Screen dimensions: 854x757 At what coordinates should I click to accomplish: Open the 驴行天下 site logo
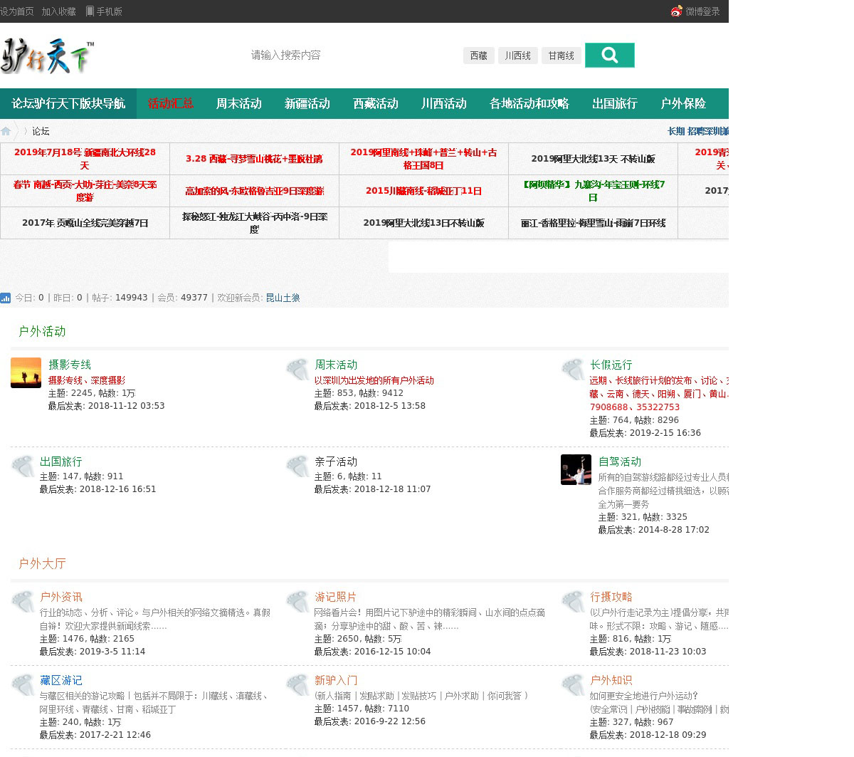tap(47, 57)
